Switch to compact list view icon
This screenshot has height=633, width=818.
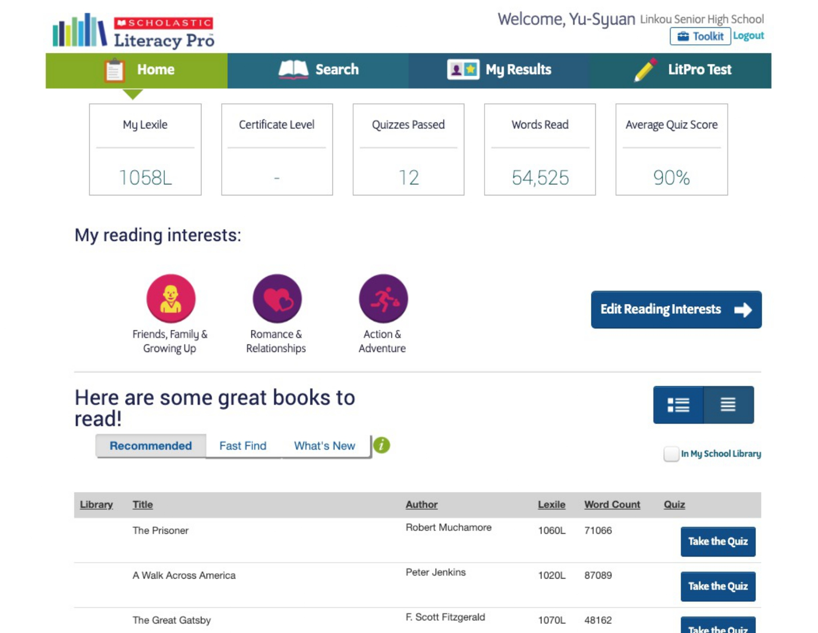[x=728, y=405]
